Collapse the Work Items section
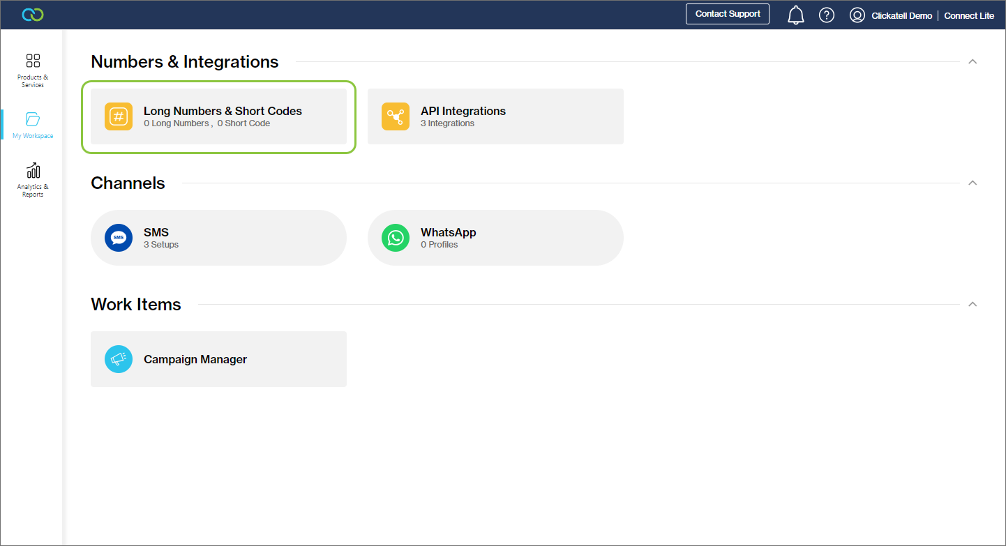1006x546 pixels. coord(973,305)
